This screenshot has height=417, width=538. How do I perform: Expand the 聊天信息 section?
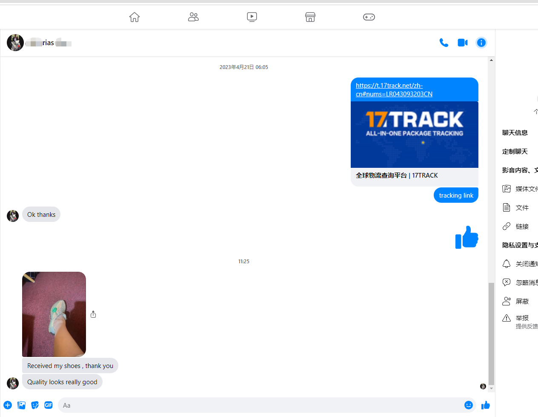pos(515,133)
